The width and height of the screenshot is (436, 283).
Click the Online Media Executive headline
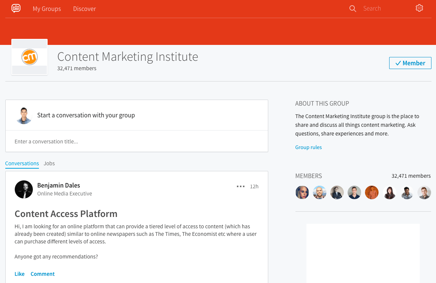point(65,194)
